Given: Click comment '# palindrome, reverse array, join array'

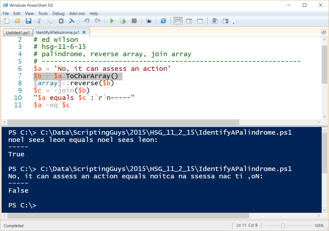Looking at the screenshot, I should (112, 54).
